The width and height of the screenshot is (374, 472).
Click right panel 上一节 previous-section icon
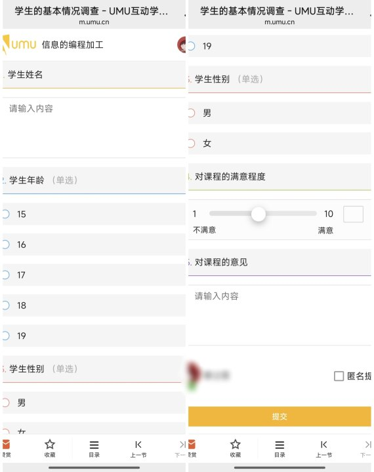coord(324,444)
